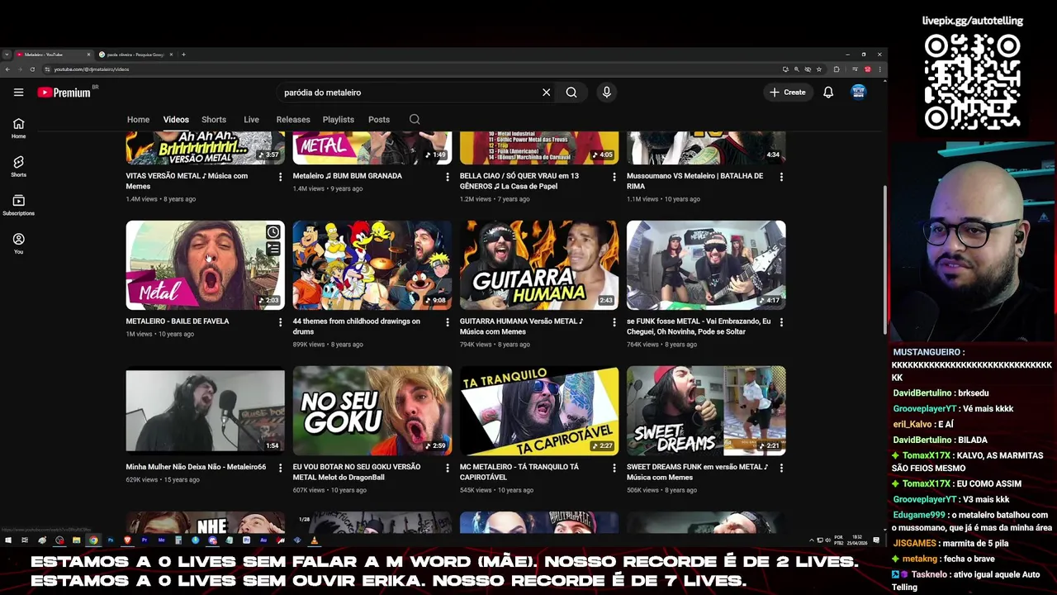Switch to the channel Shorts tab
This screenshot has width=1057, height=595.
(214, 120)
